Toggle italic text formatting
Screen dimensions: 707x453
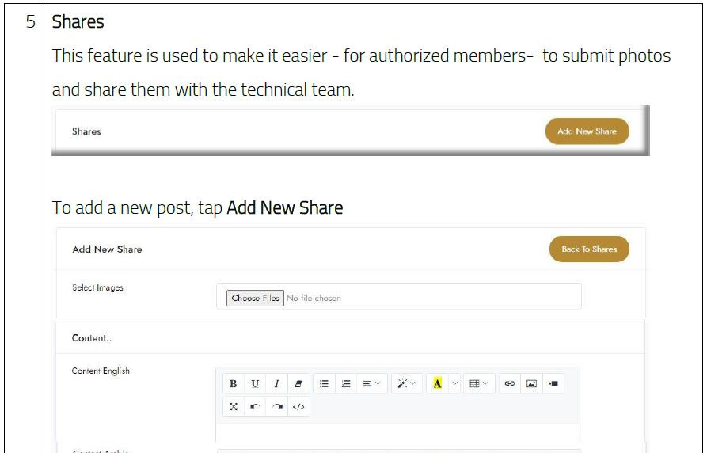(x=276, y=383)
